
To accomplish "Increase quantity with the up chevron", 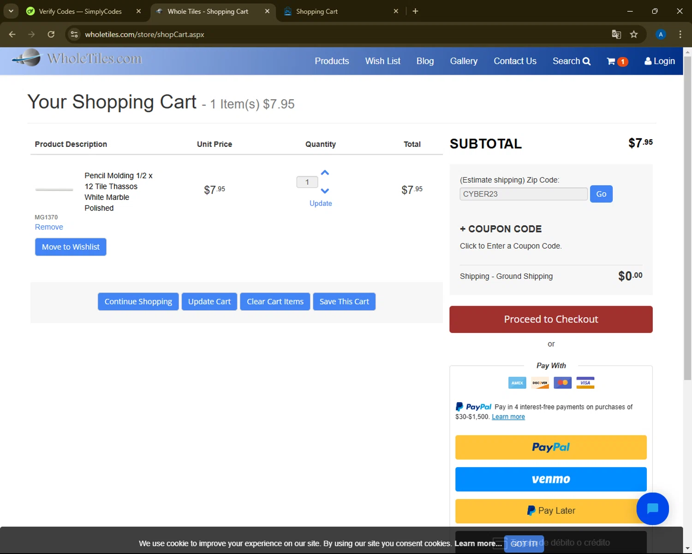I will click(325, 173).
